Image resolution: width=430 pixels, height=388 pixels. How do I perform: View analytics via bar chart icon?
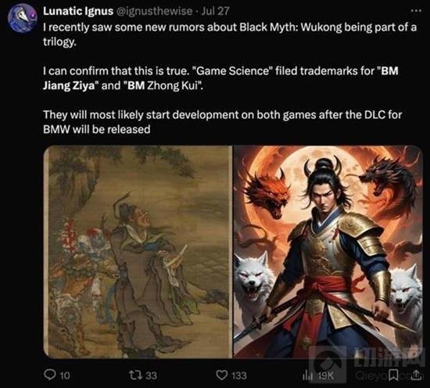point(307,375)
